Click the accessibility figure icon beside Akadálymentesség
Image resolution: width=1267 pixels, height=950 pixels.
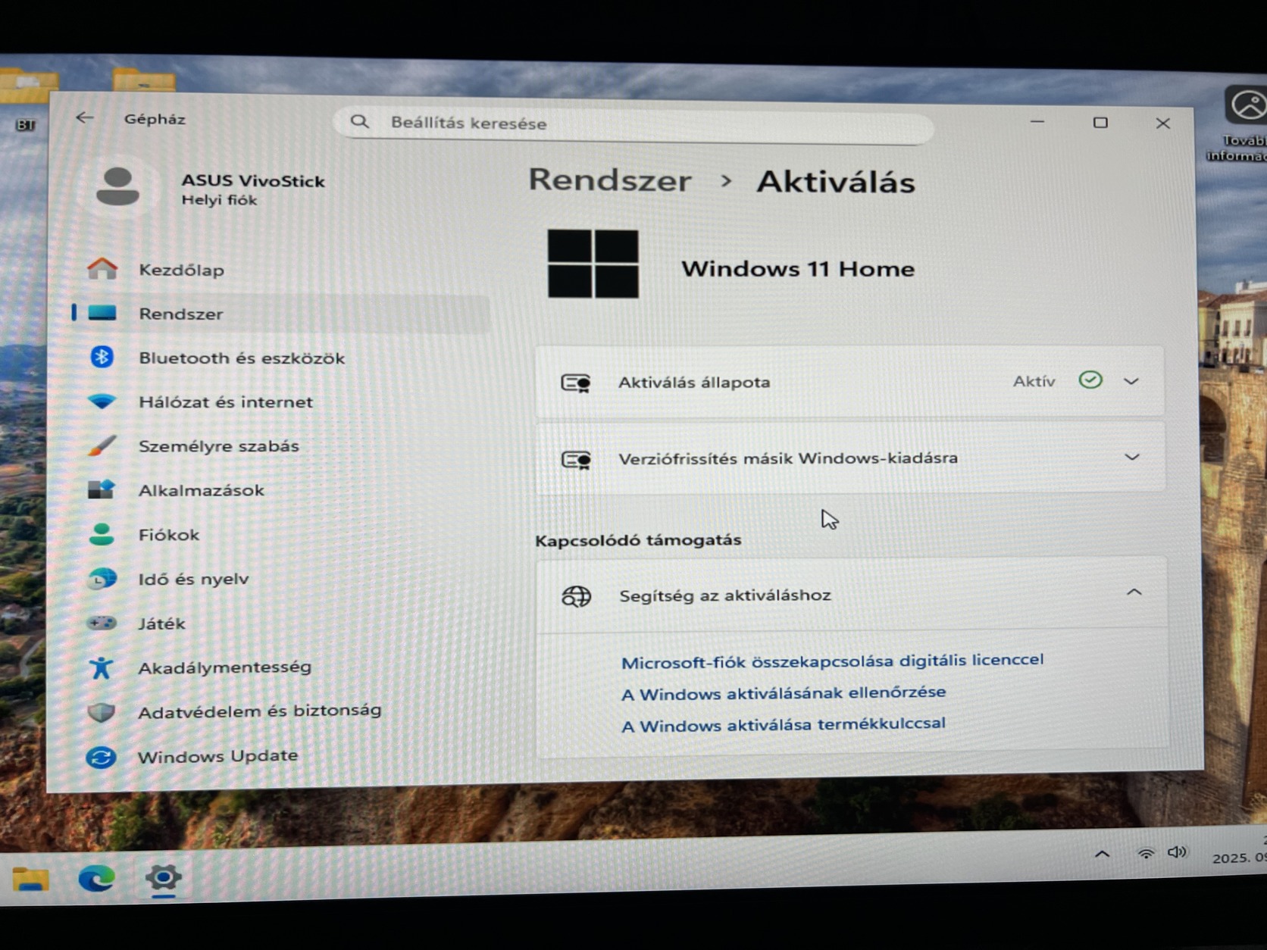tap(101, 667)
